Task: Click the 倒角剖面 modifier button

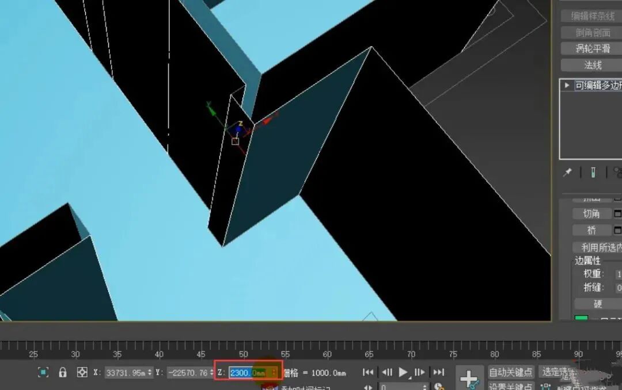Action: click(592, 32)
